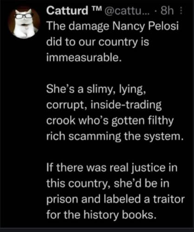Viewport: 194px width, 232px height.
Task: Click the ™ symbol beside the name
Action: tap(97, 9)
